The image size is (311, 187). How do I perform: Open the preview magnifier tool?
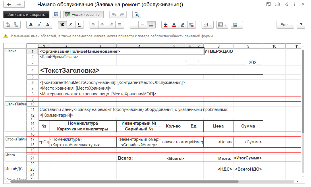136,14
